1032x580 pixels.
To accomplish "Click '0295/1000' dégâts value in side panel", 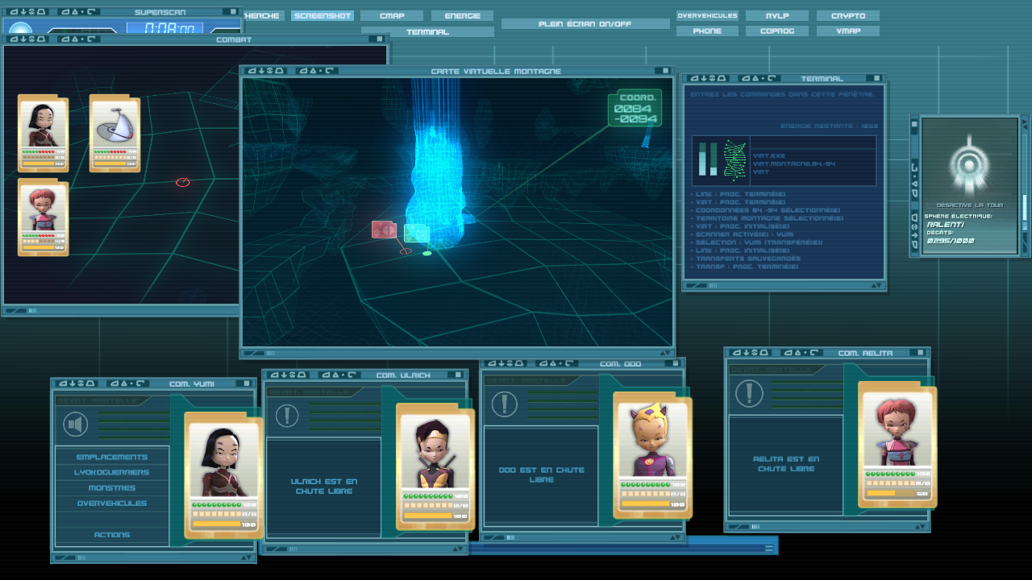I will [950, 240].
